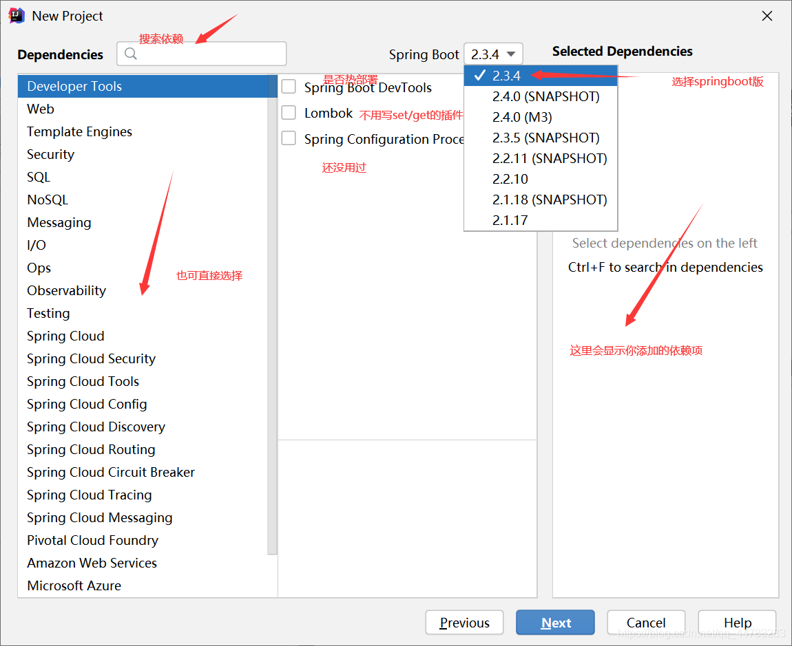
Task: Open Help for this dialog
Action: pyautogui.click(x=737, y=623)
